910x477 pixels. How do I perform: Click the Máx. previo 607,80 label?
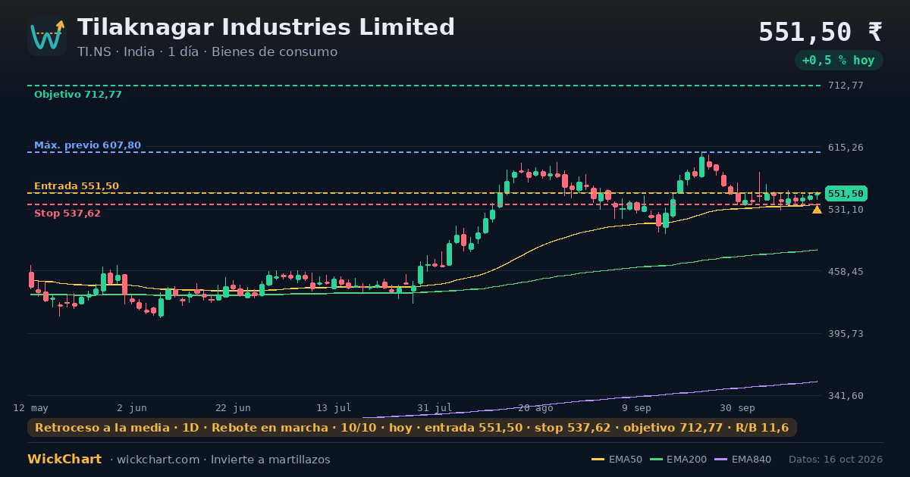click(87, 145)
